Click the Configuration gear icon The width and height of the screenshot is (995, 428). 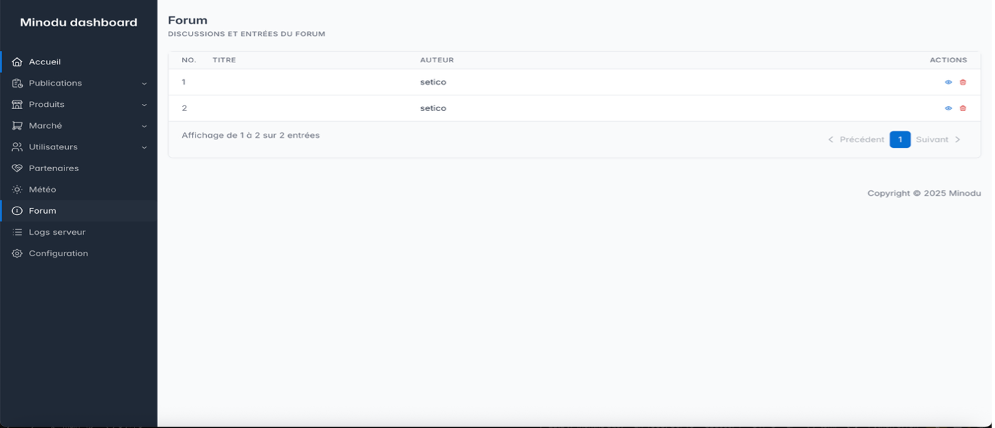coord(17,253)
